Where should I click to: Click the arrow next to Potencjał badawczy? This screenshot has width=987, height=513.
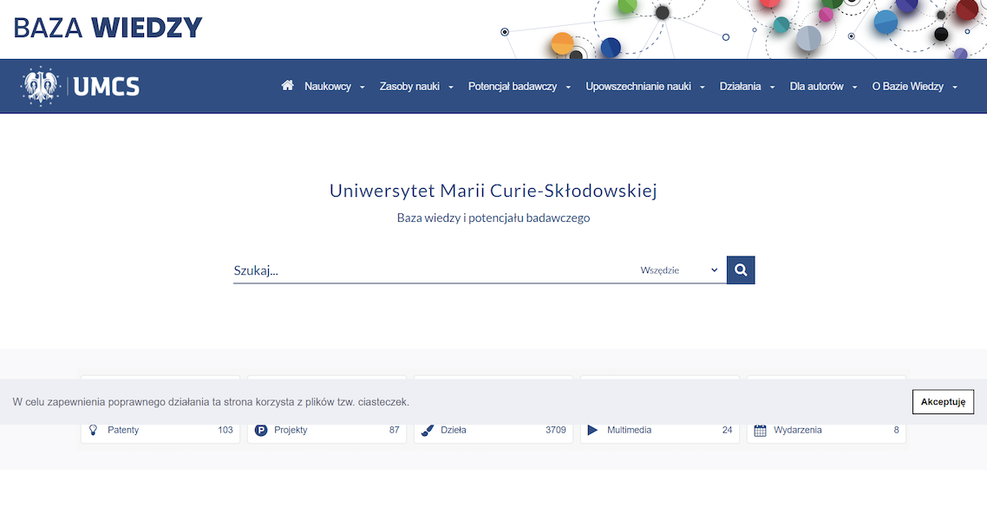coord(568,88)
